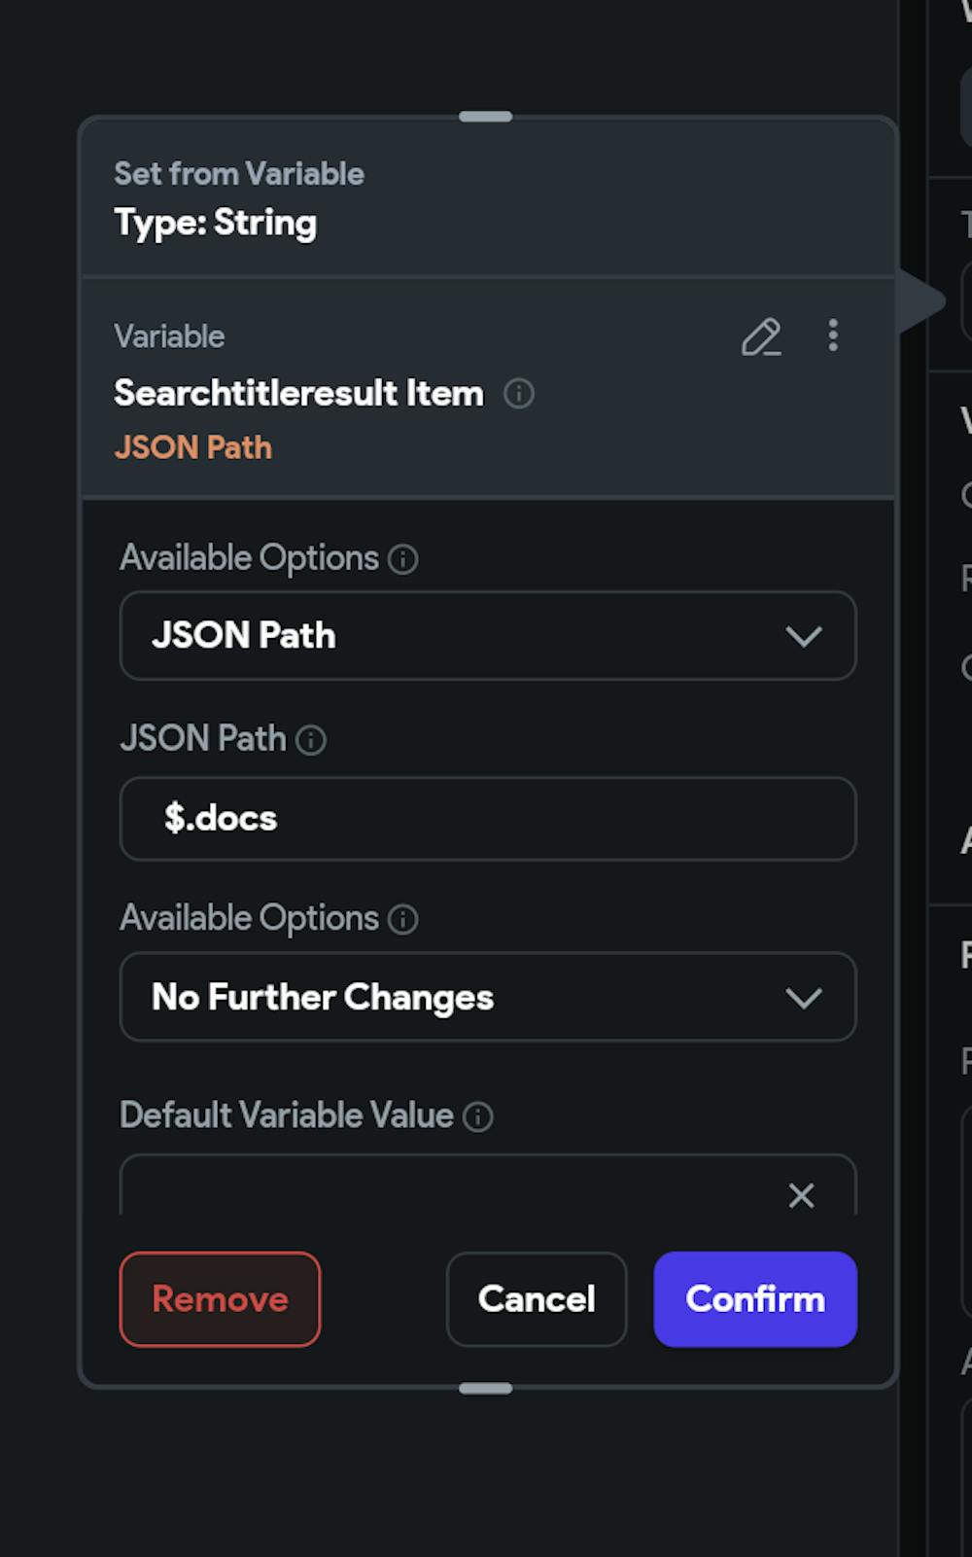Click info icon beside first Available Options label
The height and width of the screenshot is (1557, 972).
[403, 559]
